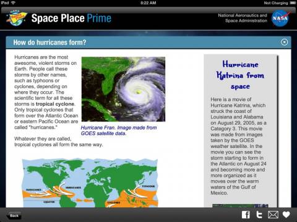Tap the battery icon in status bar
The height and width of the screenshot is (222, 297).
click(x=293, y=2)
